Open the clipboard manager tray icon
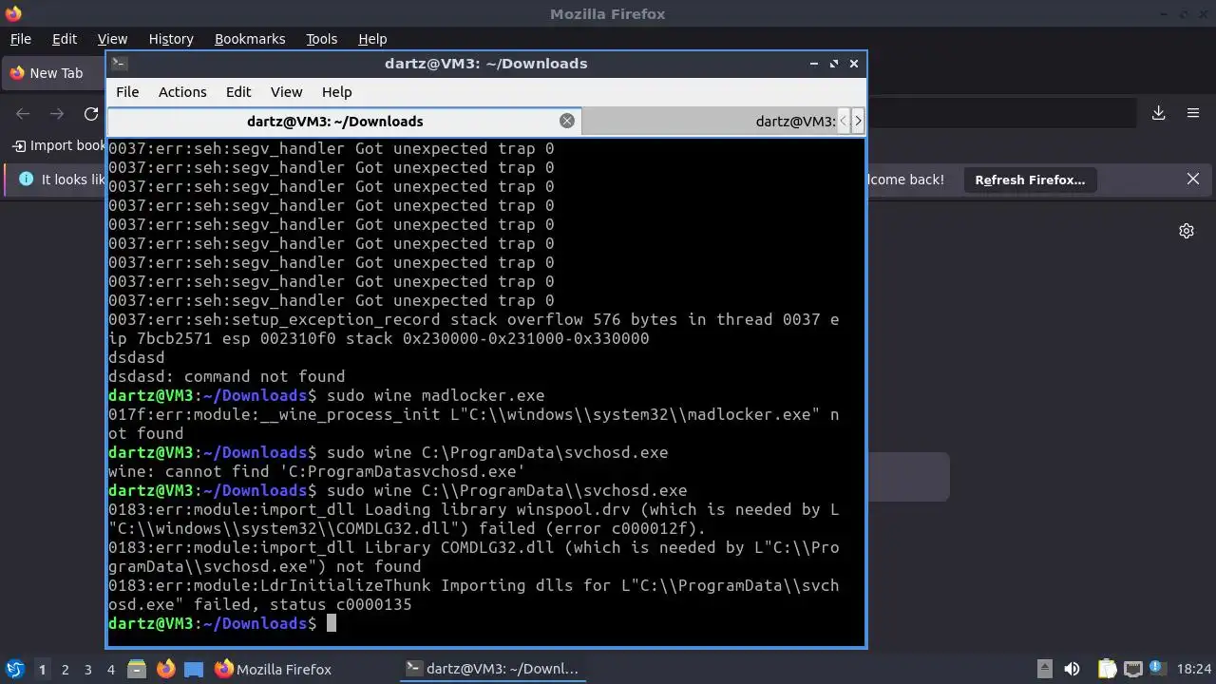 1107,669
